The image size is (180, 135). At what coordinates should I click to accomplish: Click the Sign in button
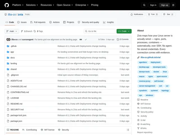click(153, 5)
